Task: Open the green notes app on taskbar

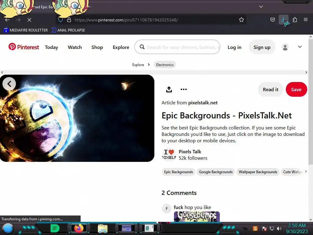Action: point(55,228)
